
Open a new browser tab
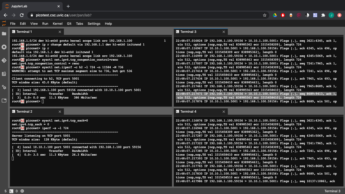[x=68, y=6]
